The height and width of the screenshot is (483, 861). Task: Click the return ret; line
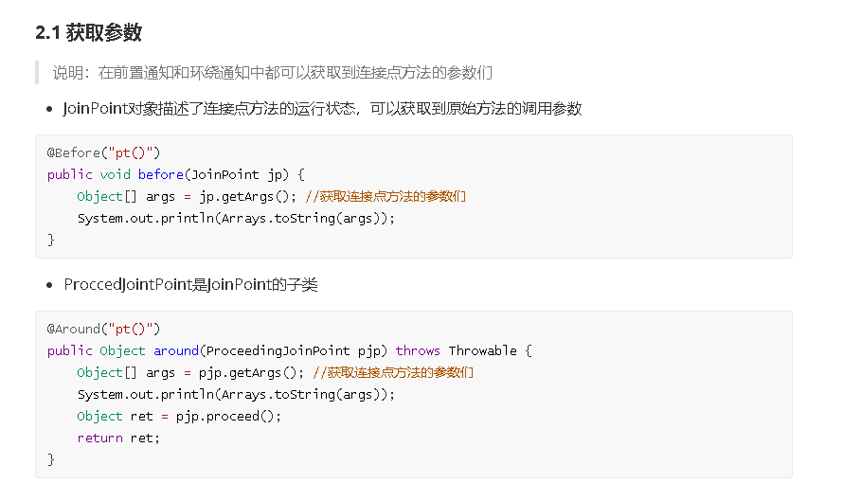point(118,438)
